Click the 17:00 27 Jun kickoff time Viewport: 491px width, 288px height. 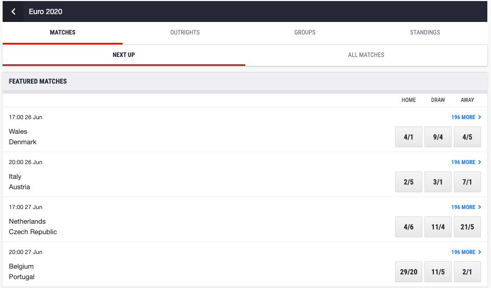coord(25,207)
